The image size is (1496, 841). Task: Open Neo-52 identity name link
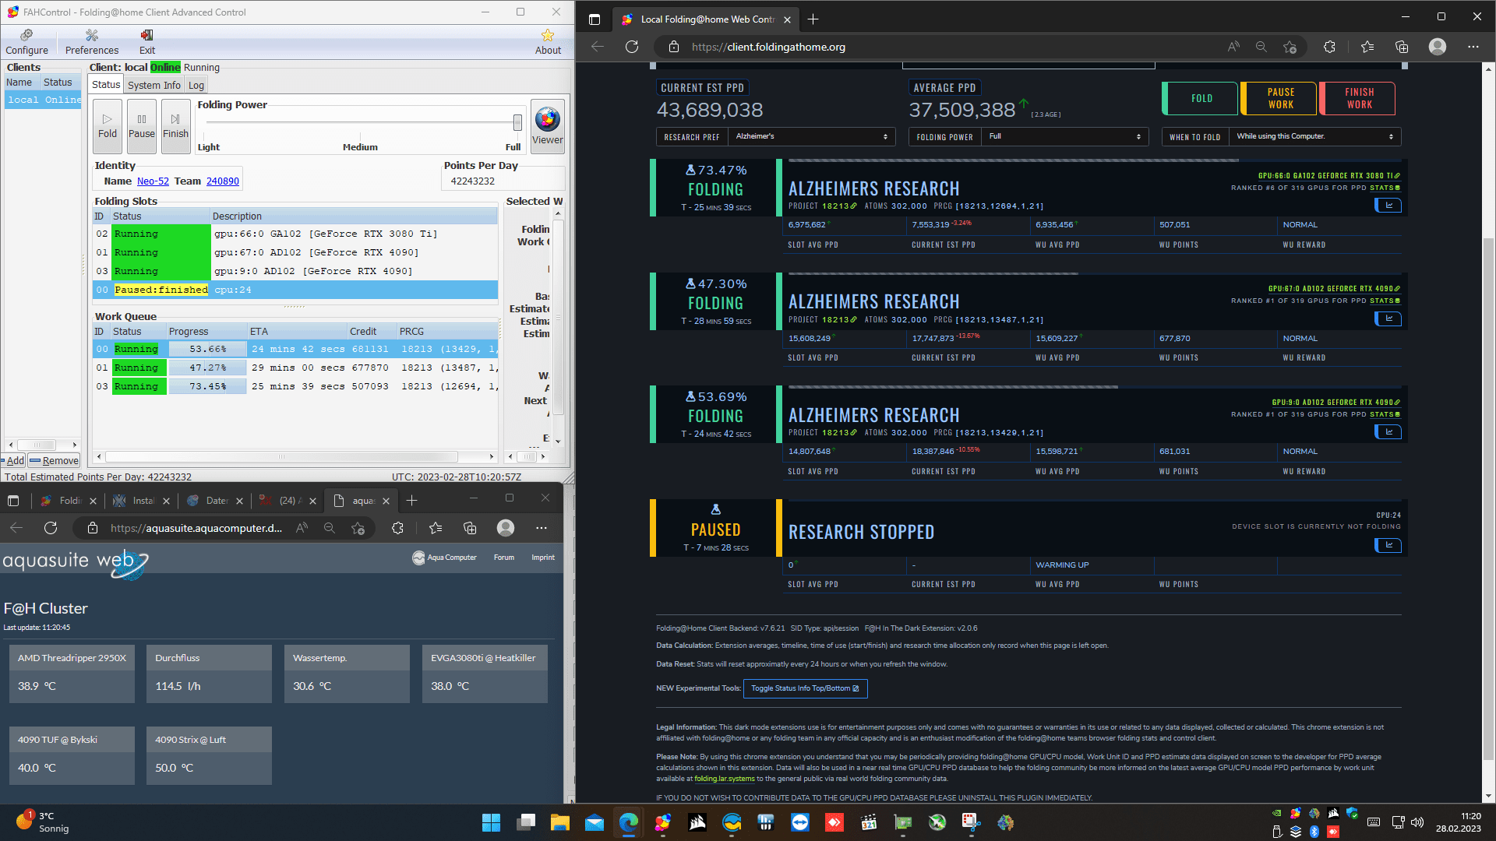[153, 181]
